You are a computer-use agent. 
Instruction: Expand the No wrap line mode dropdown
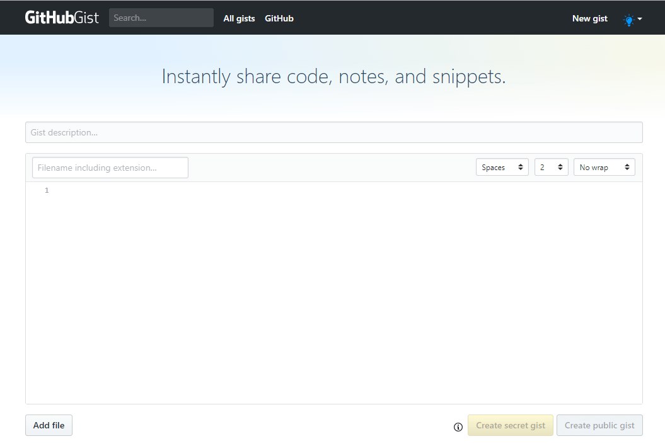(x=604, y=168)
